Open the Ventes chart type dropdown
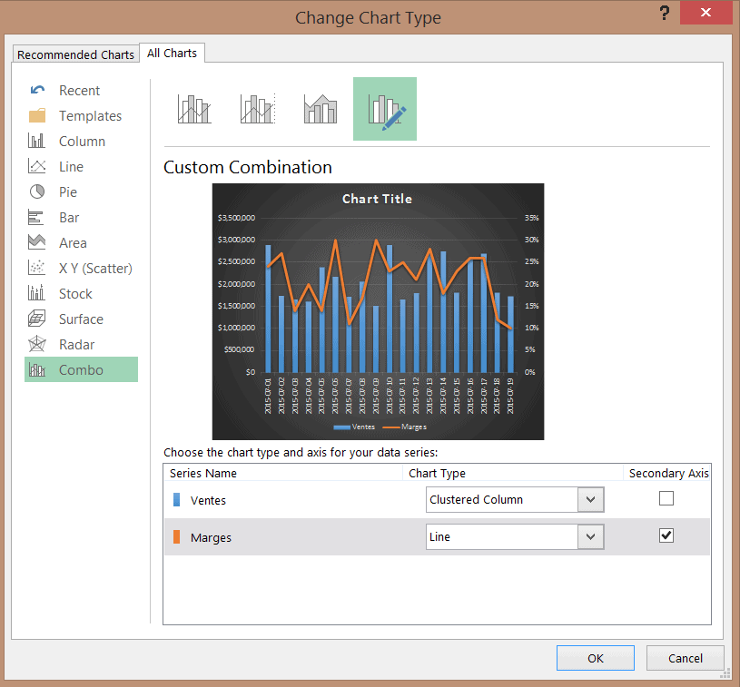 (590, 499)
